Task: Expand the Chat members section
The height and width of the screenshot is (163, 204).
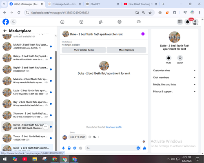Action: pos(174,77)
